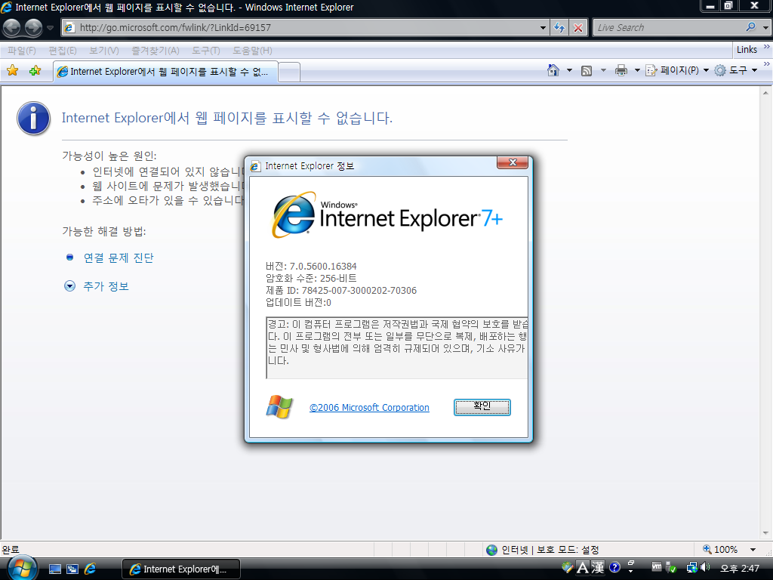Toggle the 漢 Hanja conversion button
Viewport: 773px width, 580px height.
(x=598, y=568)
